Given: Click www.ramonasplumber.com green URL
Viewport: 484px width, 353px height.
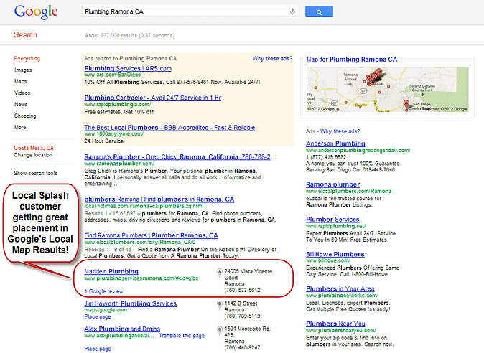Looking at the screenshot, I should tap(119, 164).
